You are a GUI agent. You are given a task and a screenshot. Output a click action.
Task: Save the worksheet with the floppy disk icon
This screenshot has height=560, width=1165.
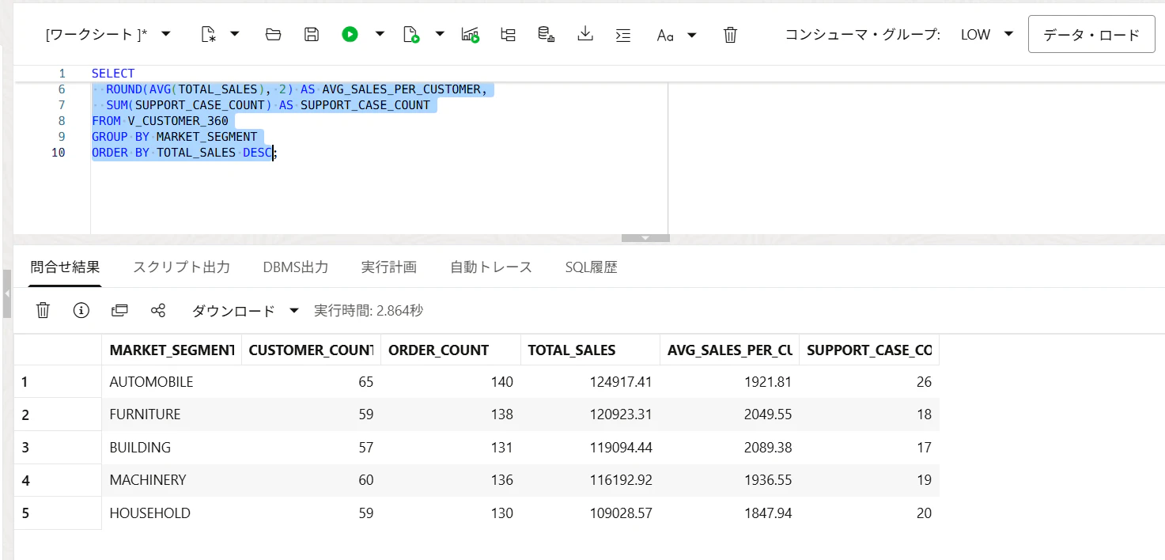312,34
